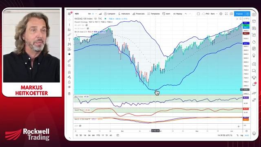Click the MACD 12 26 indicator label

click(82, 119)
